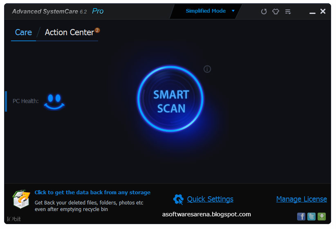
Task: Open the options menu lines icon
Action: tap(288, 11)
